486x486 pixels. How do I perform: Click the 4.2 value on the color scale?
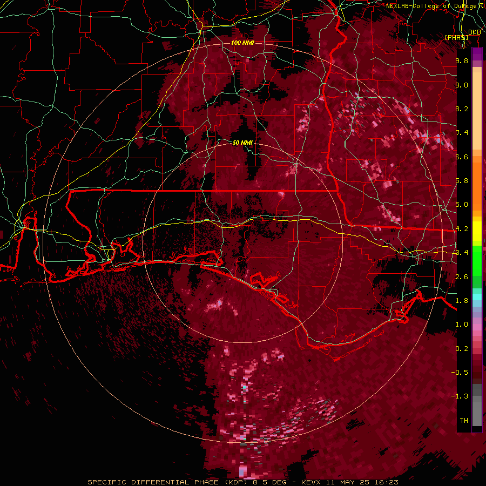click(x=462, y=229)
